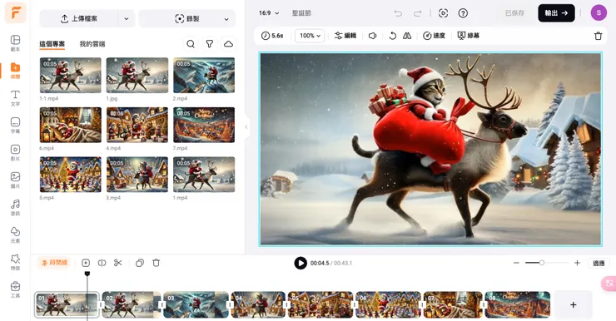616x321 pixels.
Task: Select media thumbnail 6.mp4
Action: pos(70,125)
